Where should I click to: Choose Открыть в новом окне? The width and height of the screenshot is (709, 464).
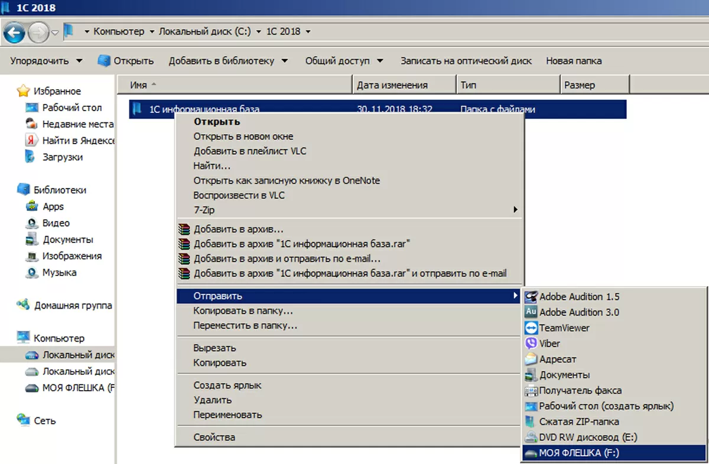click(x=243, y=137)
